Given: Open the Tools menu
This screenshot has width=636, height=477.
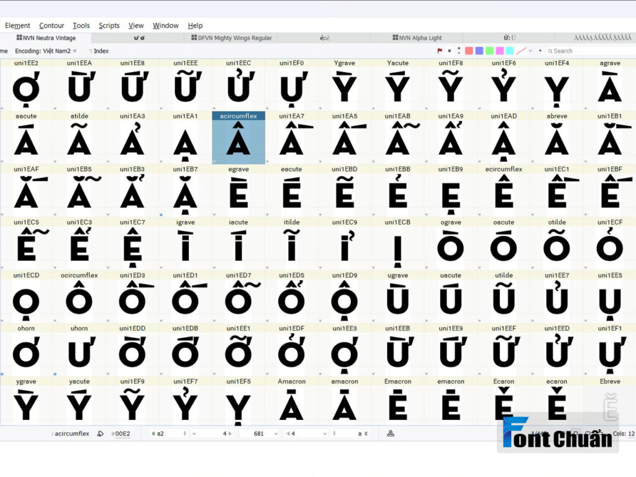Looking at the screenshot, I should tap(81, 25).
